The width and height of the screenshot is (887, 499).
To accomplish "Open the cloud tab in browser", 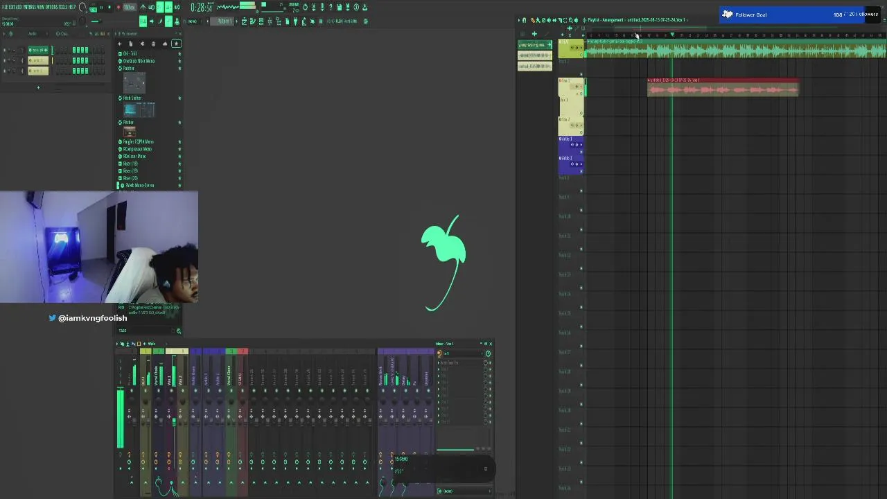I will 165,44.
